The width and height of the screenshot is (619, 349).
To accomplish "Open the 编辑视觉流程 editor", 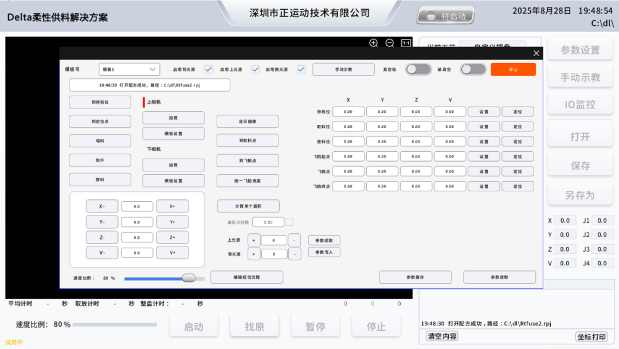I will 247,277.
